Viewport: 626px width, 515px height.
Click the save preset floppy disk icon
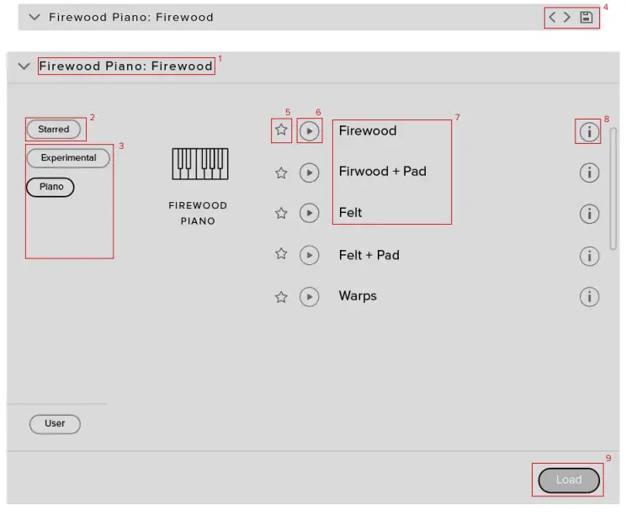586,17
